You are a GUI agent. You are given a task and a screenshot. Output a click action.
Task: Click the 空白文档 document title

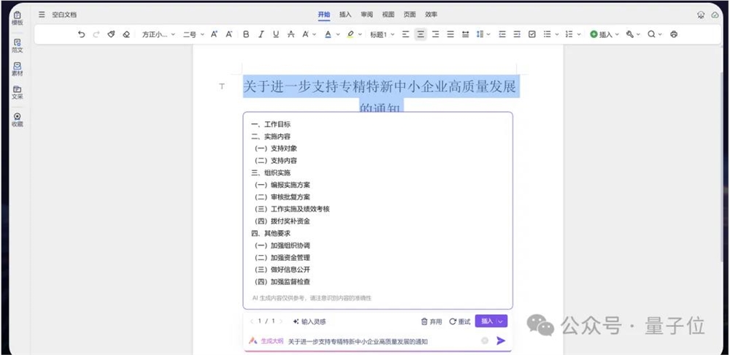coord(64,15)
